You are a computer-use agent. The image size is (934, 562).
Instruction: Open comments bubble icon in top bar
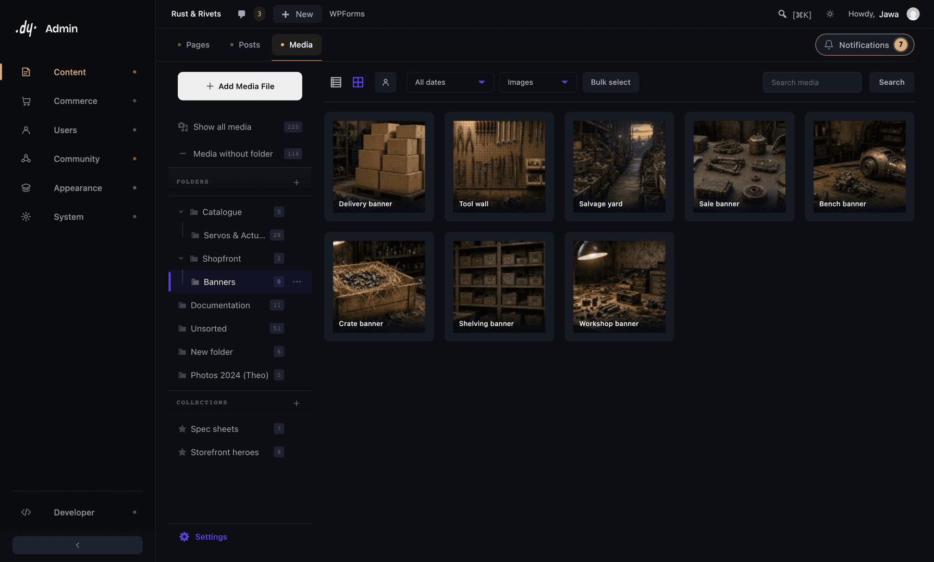click(x=241, y=14)
